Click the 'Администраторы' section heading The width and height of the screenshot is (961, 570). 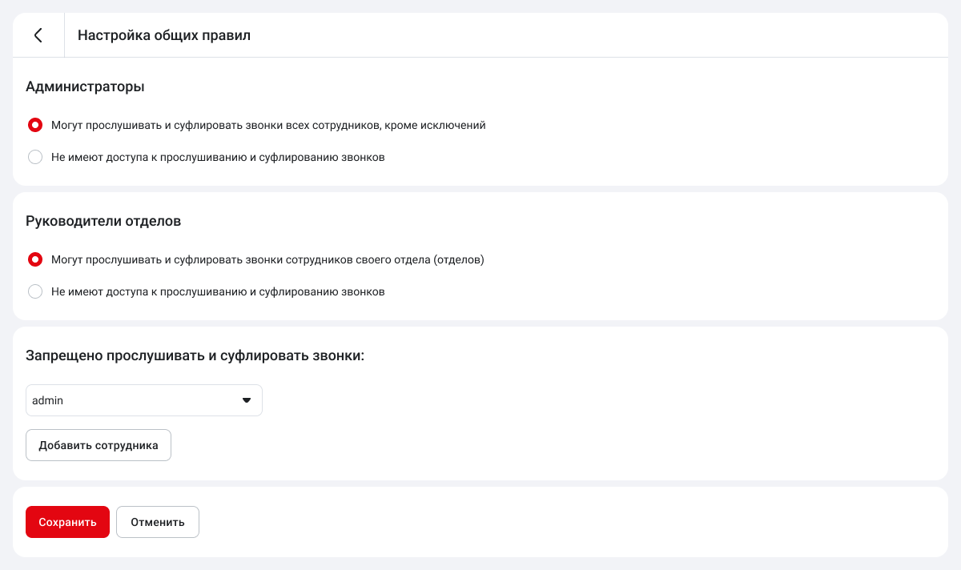(x=85, y=86)
